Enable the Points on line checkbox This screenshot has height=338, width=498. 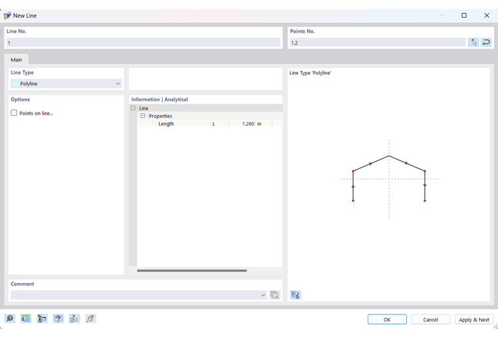[14, 113]
